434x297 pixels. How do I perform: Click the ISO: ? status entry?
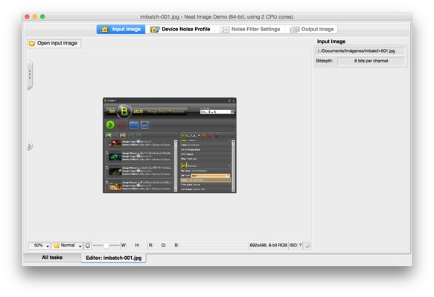[296, 245]
